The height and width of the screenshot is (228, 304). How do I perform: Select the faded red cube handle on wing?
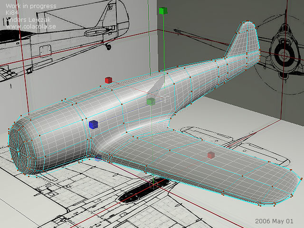211,155
